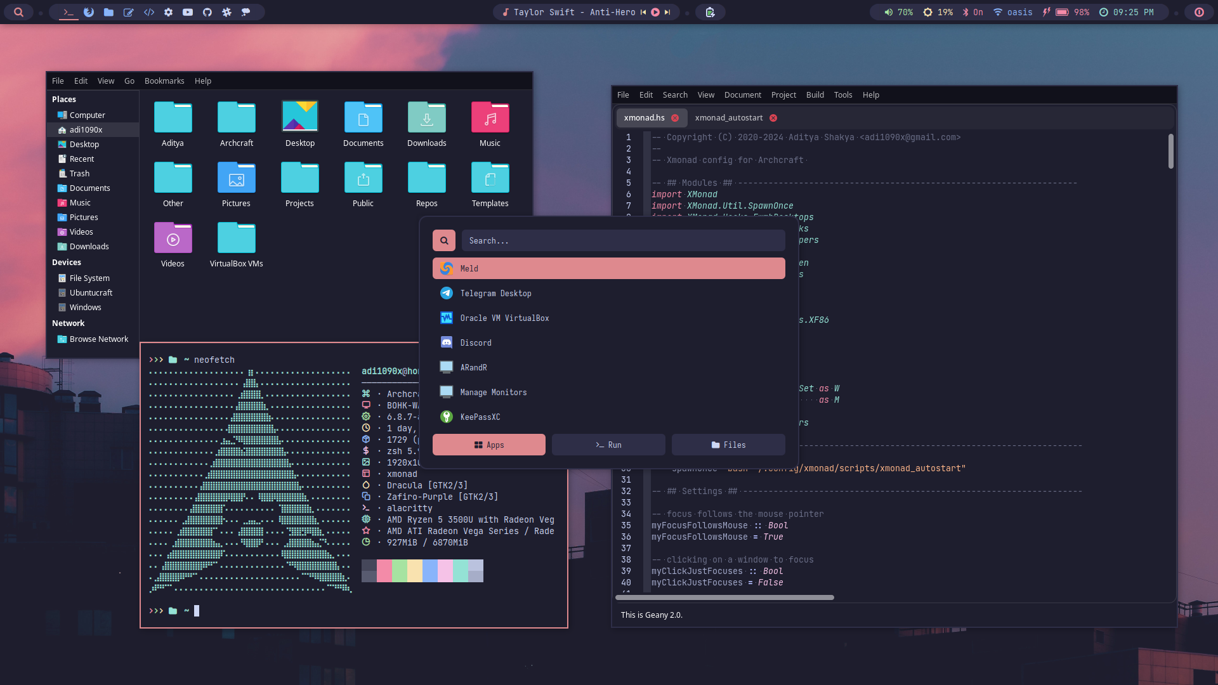Select Discord in the app launcher
Image resolution: width=1218 pixels, height=685 pixels.
pos(476,343)
